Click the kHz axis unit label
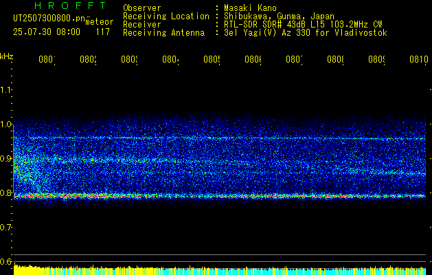The height and width of the screenshot is (275, 432). [x=7, y=56]
